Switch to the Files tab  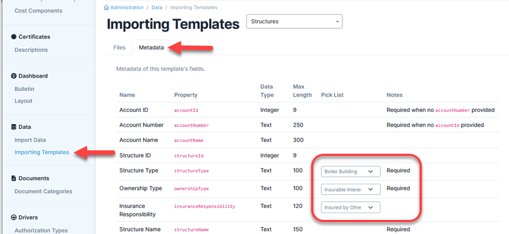tap(119, 47)
